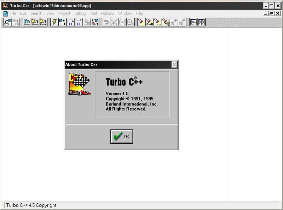Screen dimensions: 283x210
Task: Open the File menu
Action: point(13,13)
